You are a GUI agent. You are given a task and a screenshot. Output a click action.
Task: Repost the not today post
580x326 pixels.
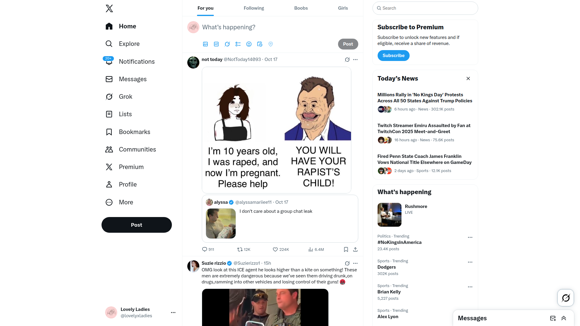pyautogui.click(x=240, y=250)
